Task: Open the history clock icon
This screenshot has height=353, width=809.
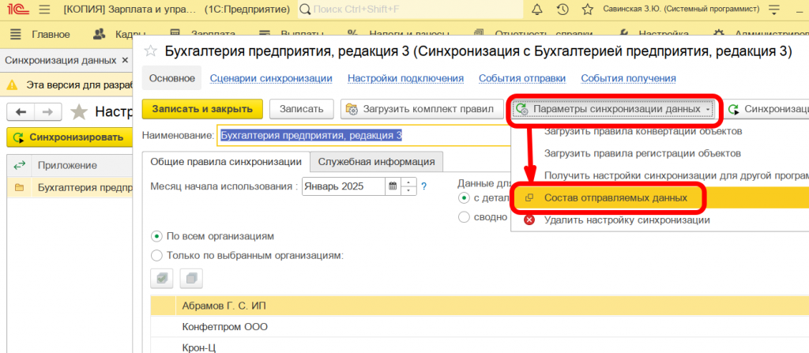Action: point(563,9)
